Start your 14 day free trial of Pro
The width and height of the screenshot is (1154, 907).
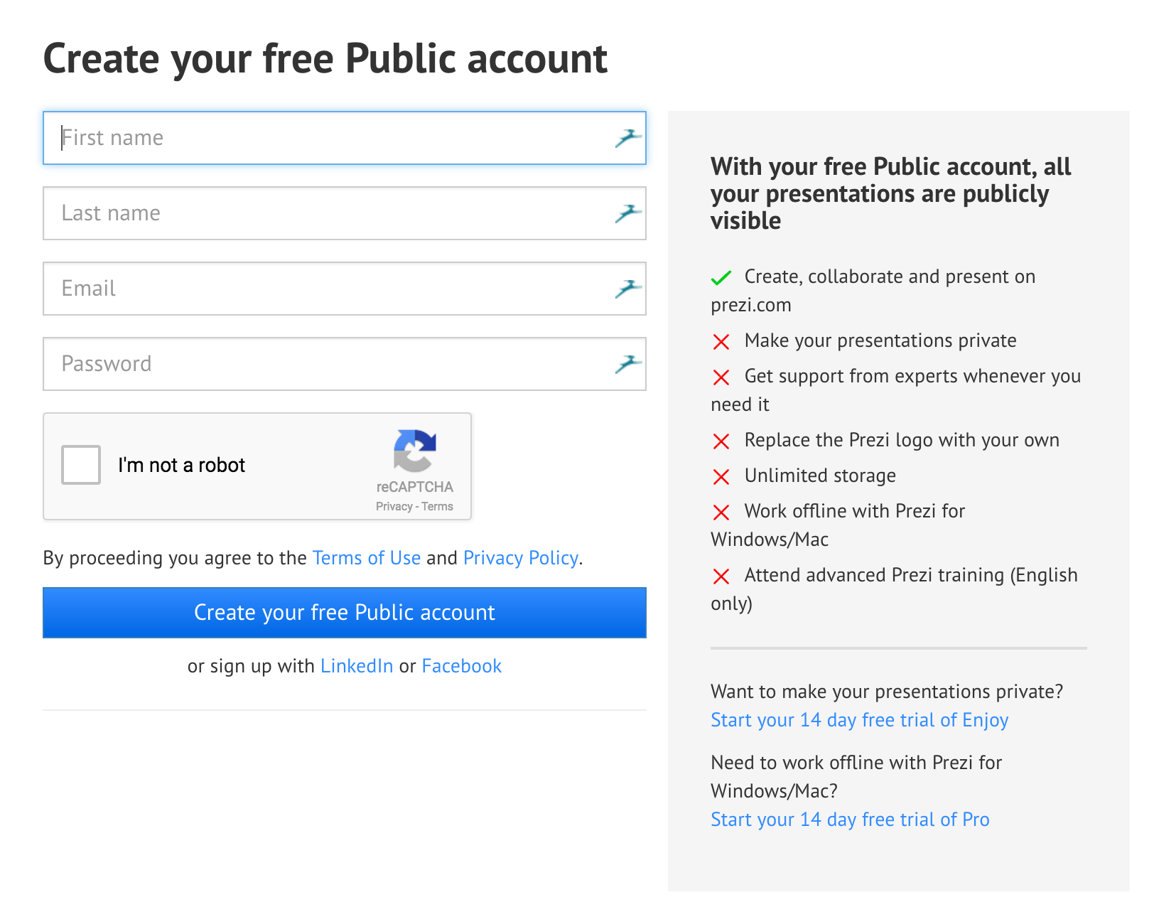(x=850, y=820)
